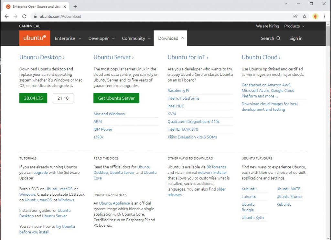Open site Search with magnifier
Image resolution: width=331 pixels, height=240 pixels.
pyautogui.click(x=271, y=38)
